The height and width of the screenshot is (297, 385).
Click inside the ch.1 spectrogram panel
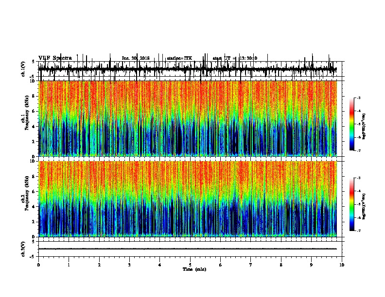pos(188,118)
